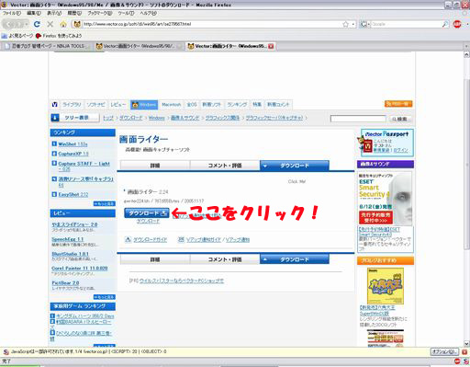Click the よく見るページ bookmark

17,36
